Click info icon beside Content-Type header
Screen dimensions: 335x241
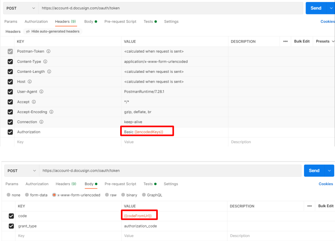coord(45,62)
